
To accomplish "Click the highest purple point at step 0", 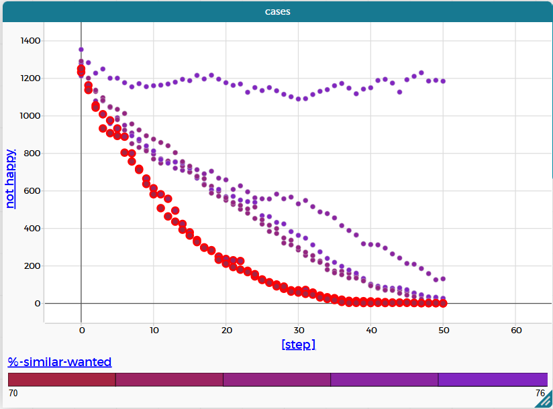I will pos(81,50).
